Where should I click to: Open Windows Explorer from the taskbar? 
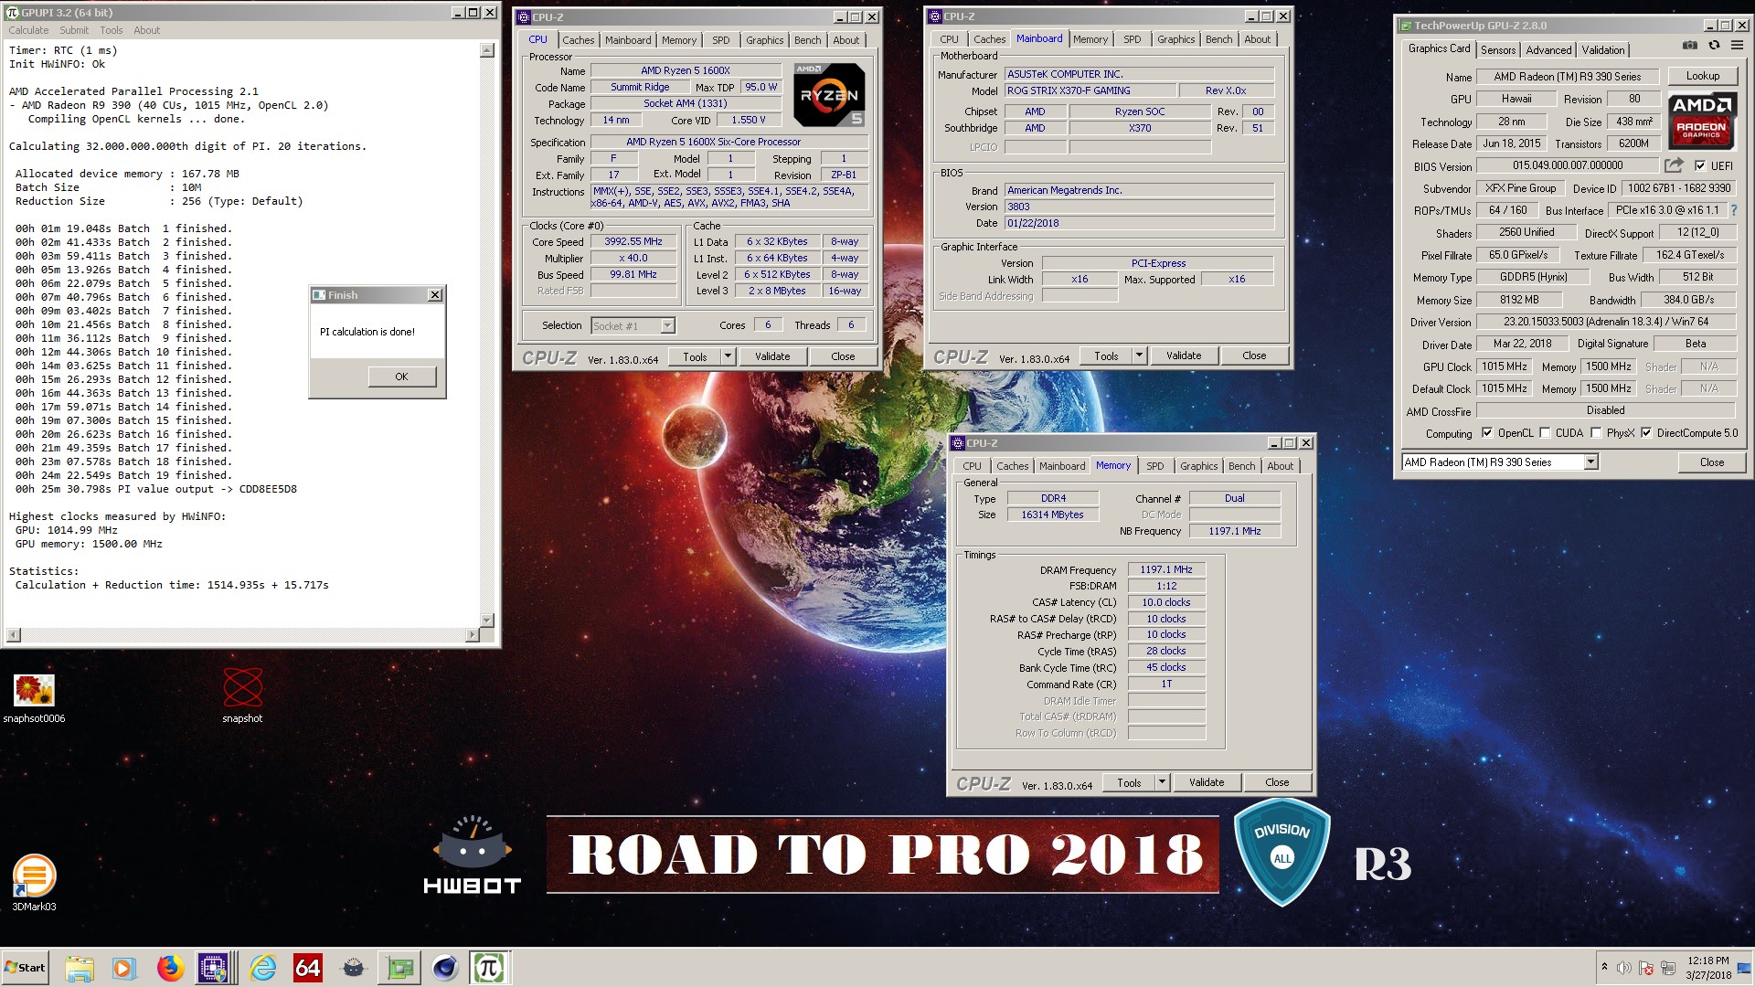80,968
